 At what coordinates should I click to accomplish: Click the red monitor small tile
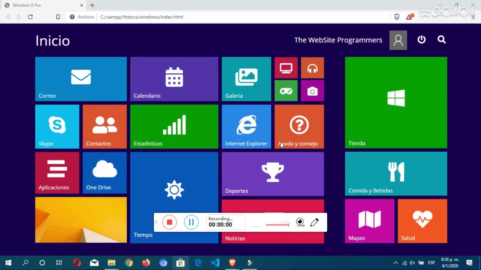click(x=286, y=68)
